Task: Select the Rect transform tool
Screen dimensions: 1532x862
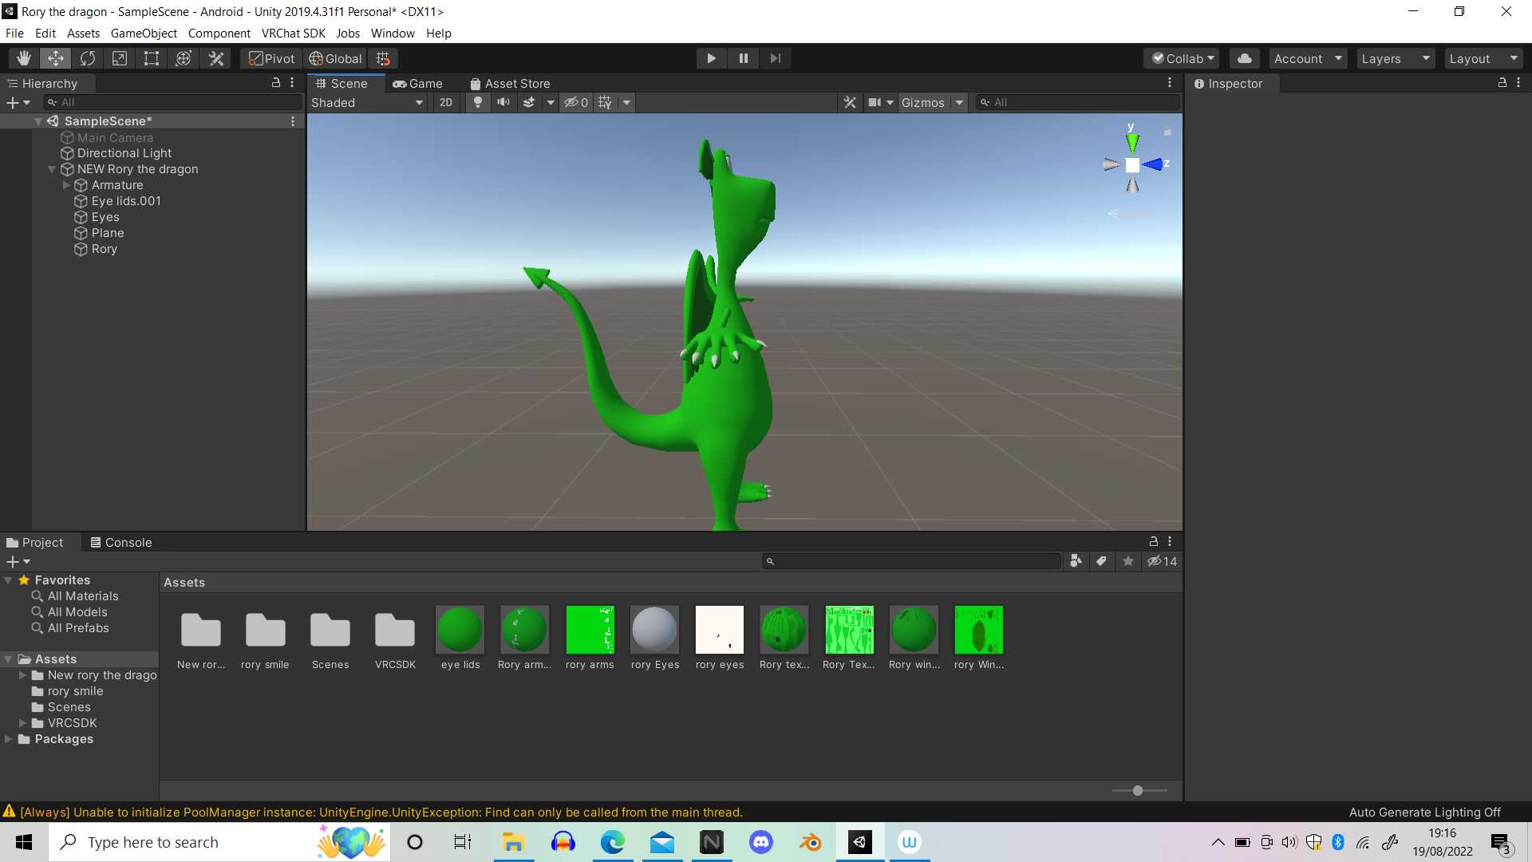Action: coord(152,58)
